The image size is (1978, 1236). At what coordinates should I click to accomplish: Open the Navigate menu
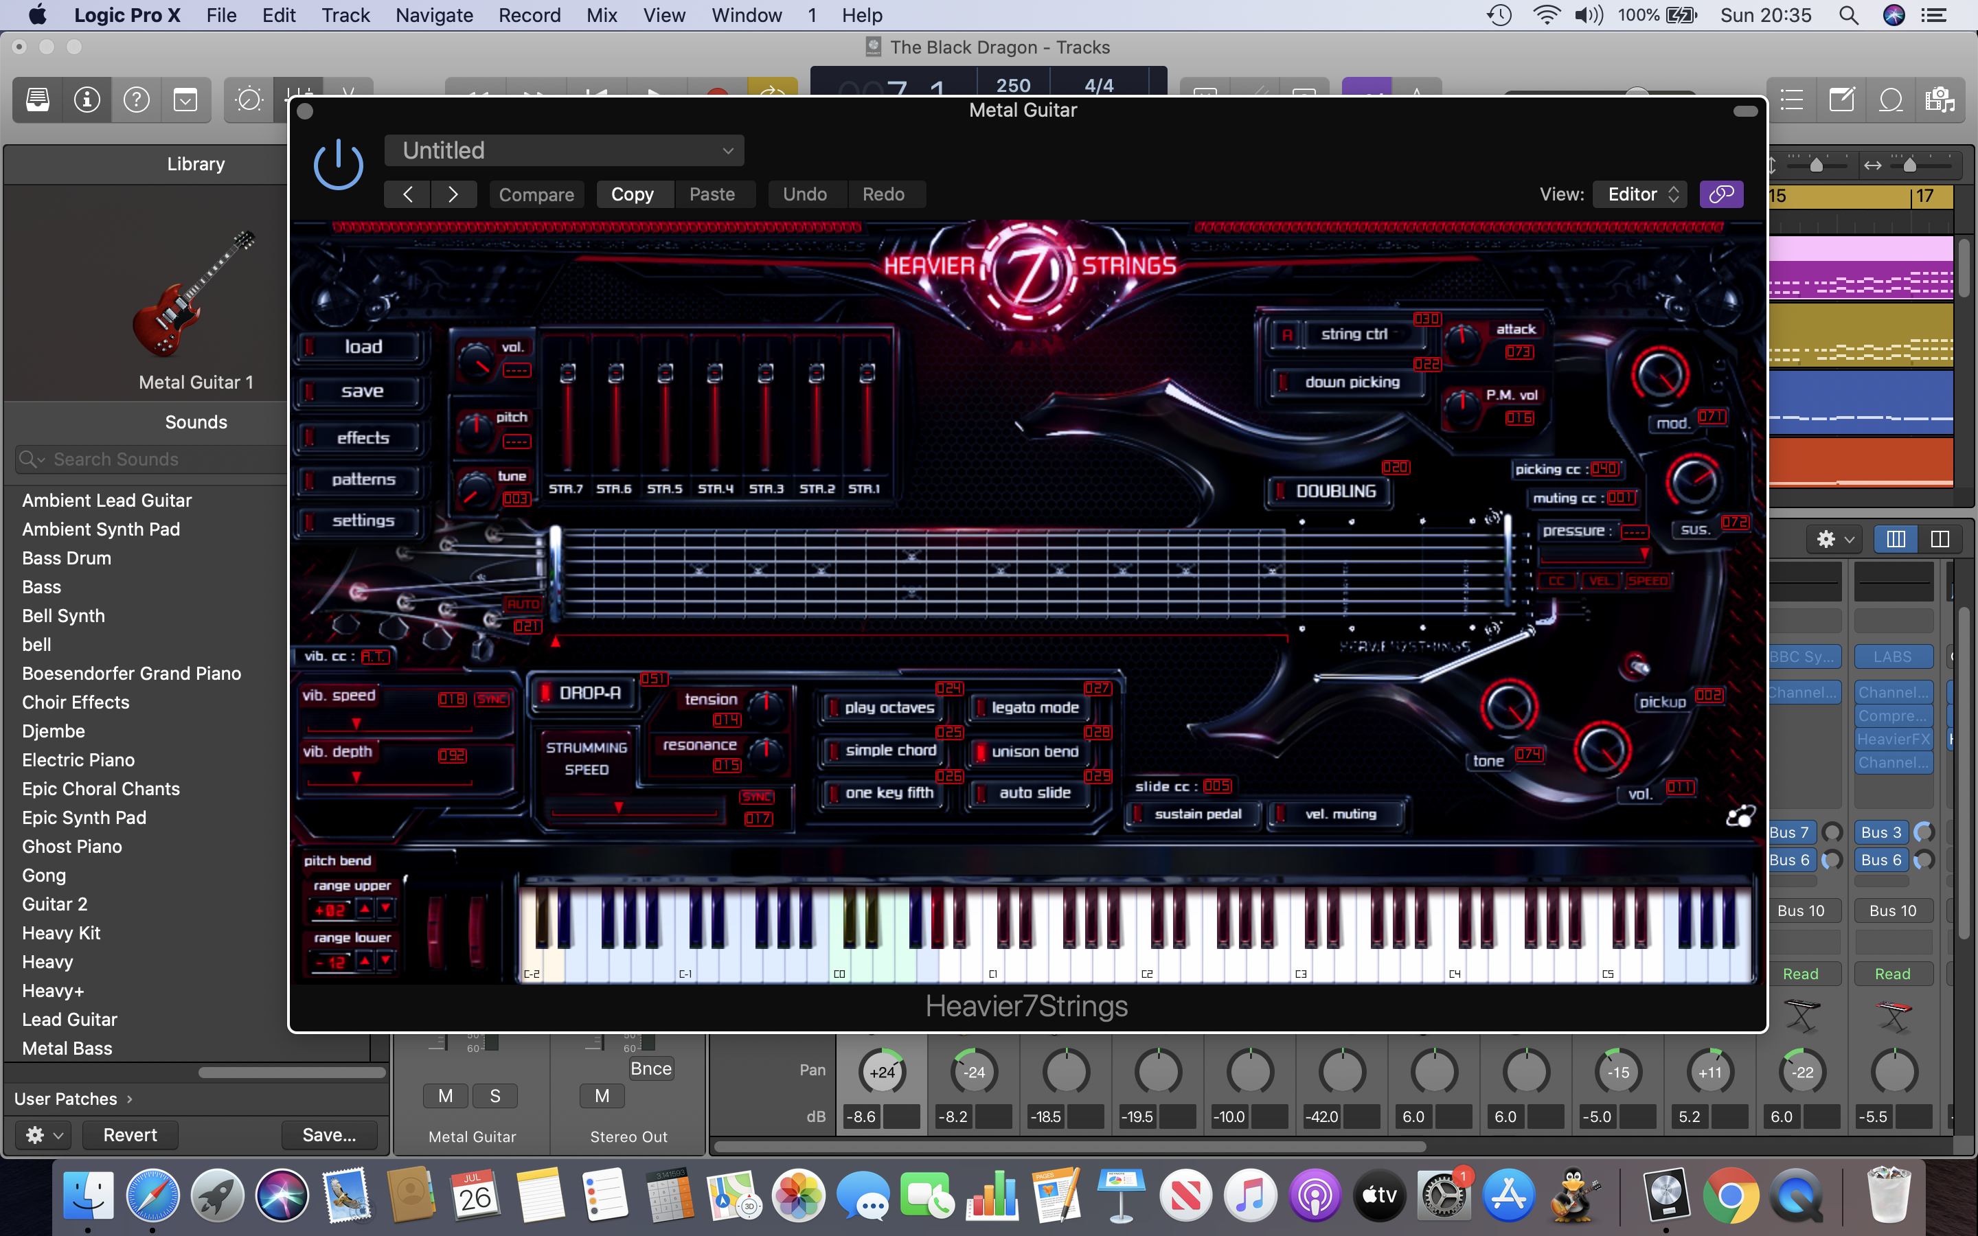pos(434,14)
